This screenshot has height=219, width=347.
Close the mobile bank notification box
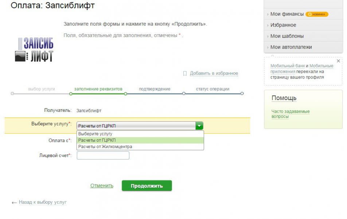click(338, 61)
